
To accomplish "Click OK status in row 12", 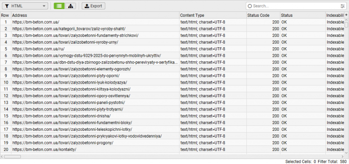I will 303,96.
